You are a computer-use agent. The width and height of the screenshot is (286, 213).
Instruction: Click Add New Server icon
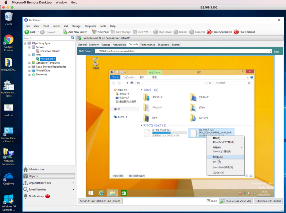pos(65,32)
